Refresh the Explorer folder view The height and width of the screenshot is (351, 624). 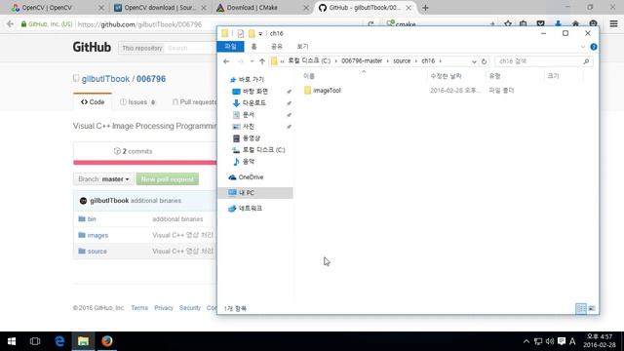coord(484,61)
